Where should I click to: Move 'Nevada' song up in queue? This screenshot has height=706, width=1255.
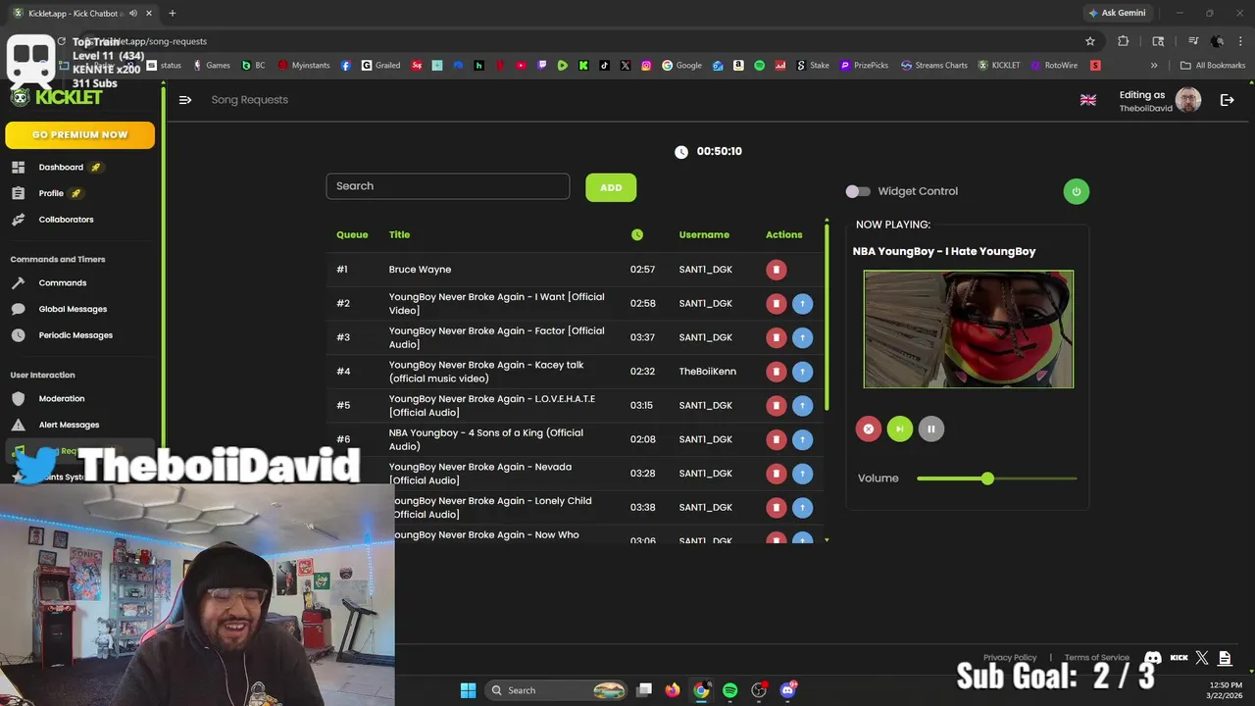click(802, 474)
